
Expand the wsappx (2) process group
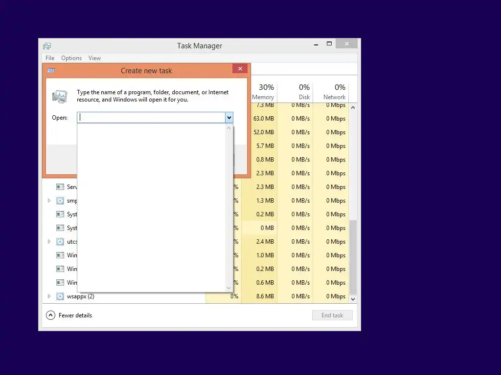coord(49,296)
